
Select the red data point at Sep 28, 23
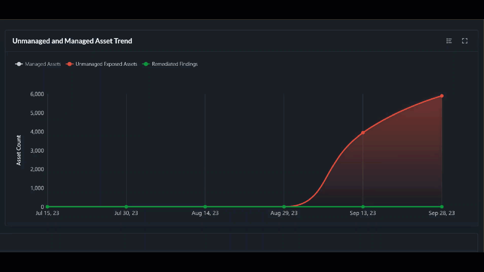click(442, 96)
